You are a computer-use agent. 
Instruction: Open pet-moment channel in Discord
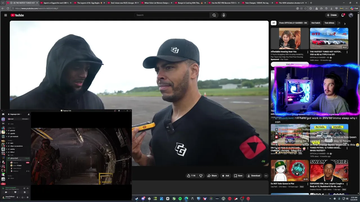coord(14,137)
